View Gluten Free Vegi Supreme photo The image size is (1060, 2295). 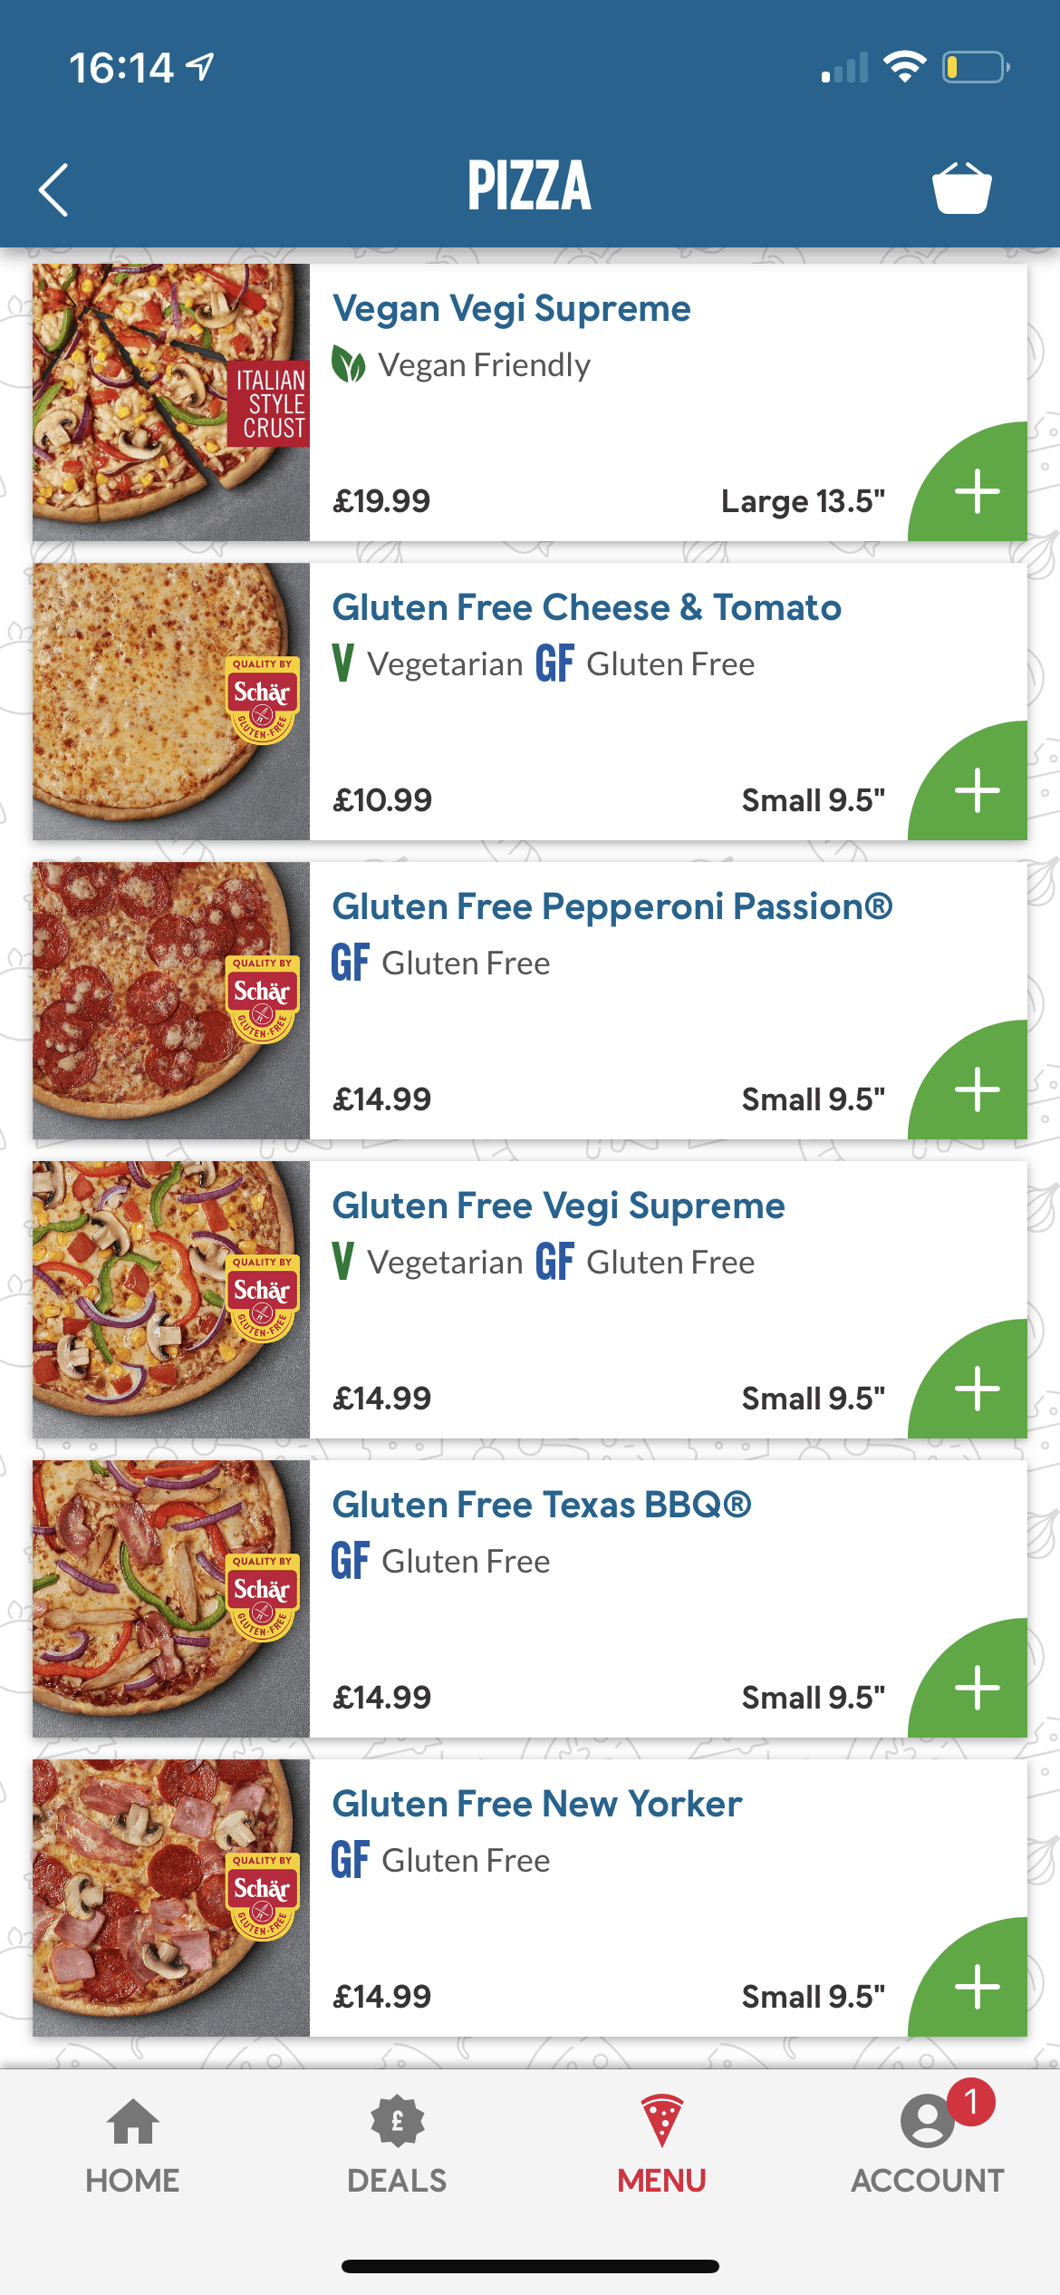pyautogui.click(x=171, y=1300)
